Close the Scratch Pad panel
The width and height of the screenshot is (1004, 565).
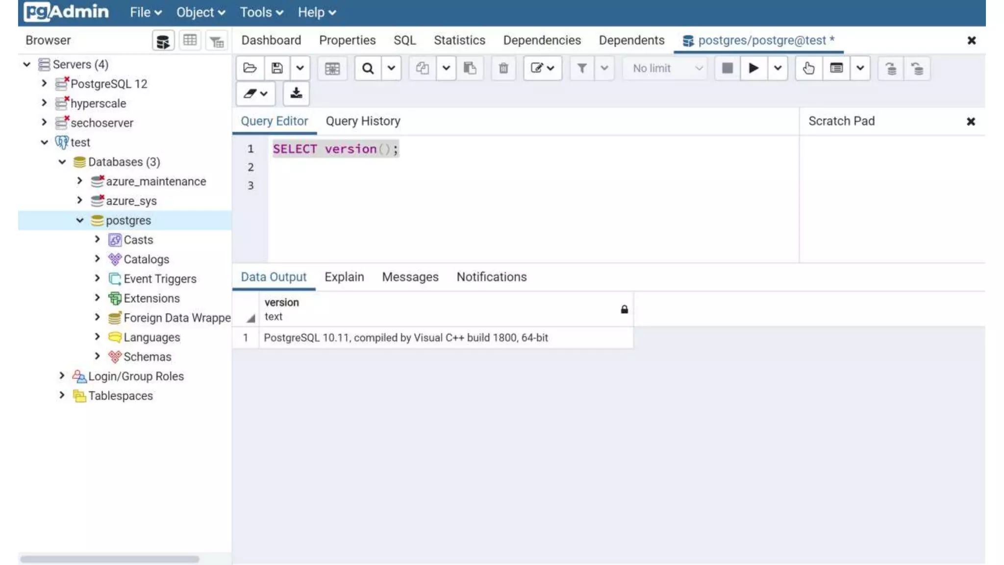click(x=971, y=121)
